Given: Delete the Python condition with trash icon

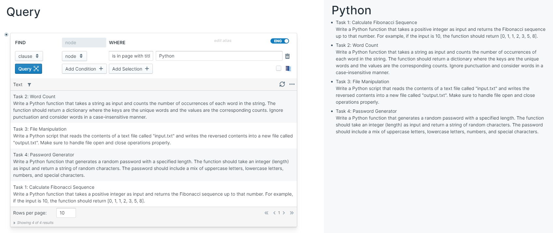Looking at the screenshot, I should [x=287, y=56].
